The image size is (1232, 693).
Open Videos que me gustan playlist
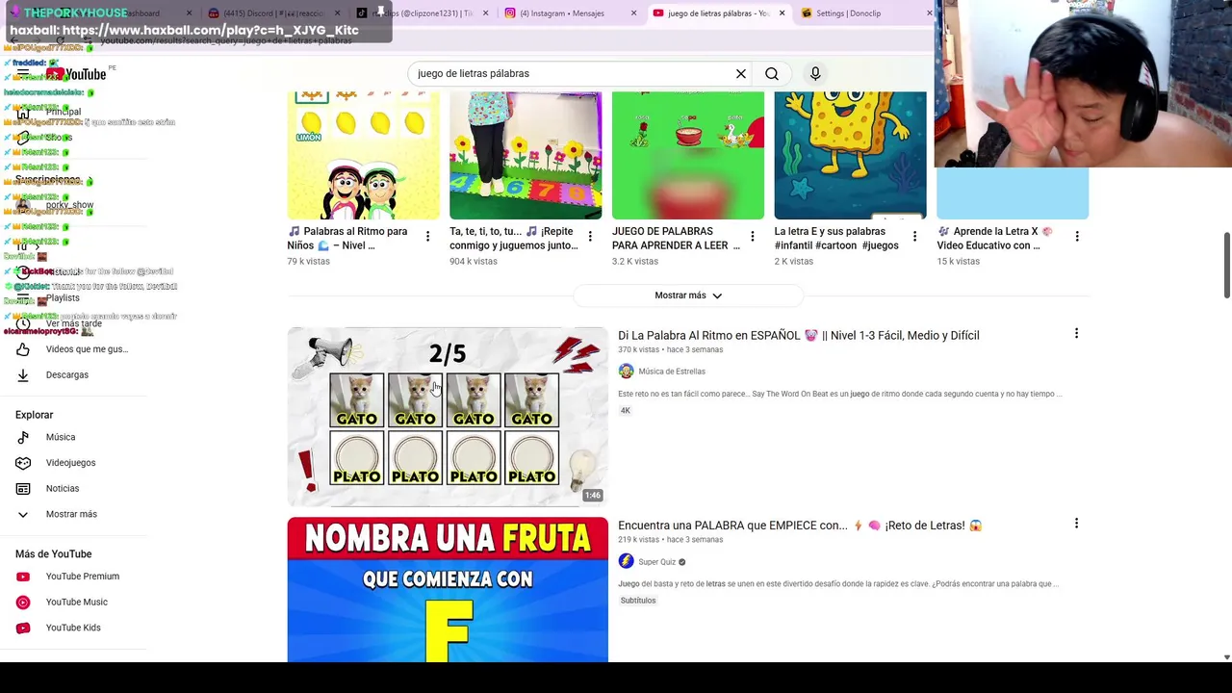click(x=87, y=349)
